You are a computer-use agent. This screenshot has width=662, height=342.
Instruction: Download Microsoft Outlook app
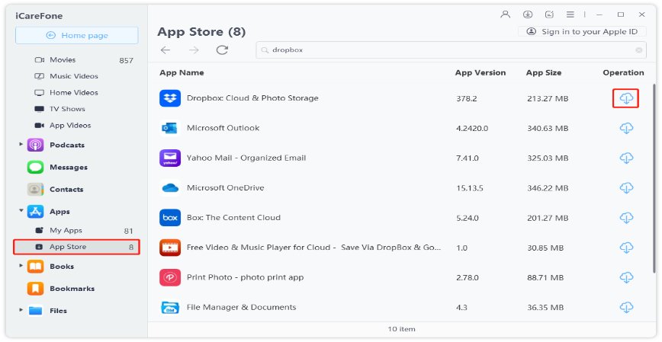pyautogui.click(x=626, y=128)
